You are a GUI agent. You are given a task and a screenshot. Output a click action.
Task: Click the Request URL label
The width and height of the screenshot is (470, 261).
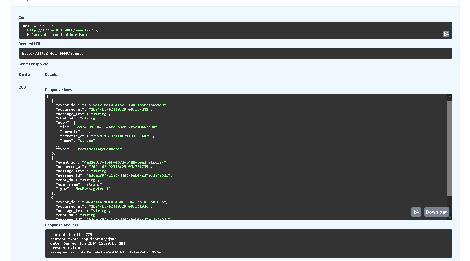(30, 44)
